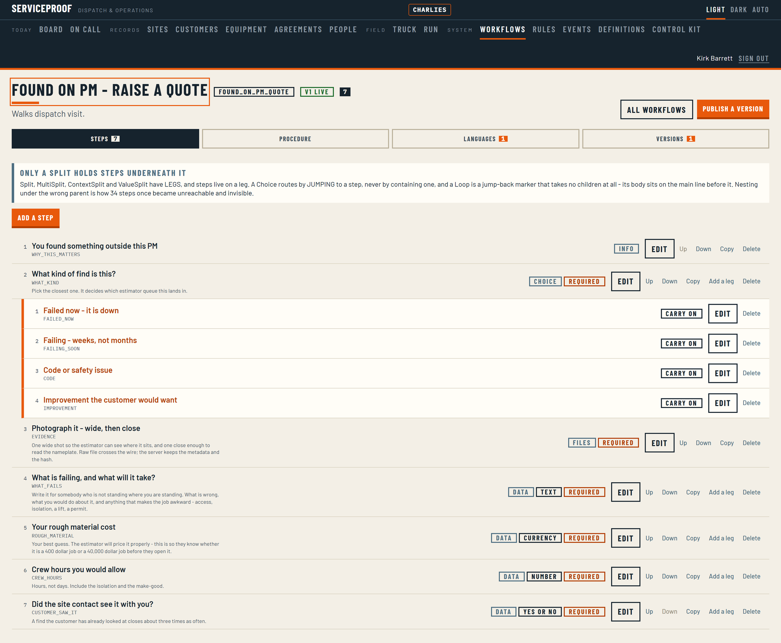Open the Equipment records page
This screenshot has width=781, height=643.
coord(246,30)
